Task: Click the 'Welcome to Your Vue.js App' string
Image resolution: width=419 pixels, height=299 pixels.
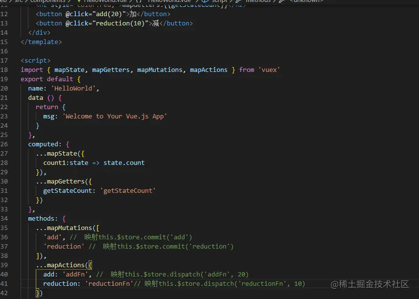Action: [x=115, y=116]
